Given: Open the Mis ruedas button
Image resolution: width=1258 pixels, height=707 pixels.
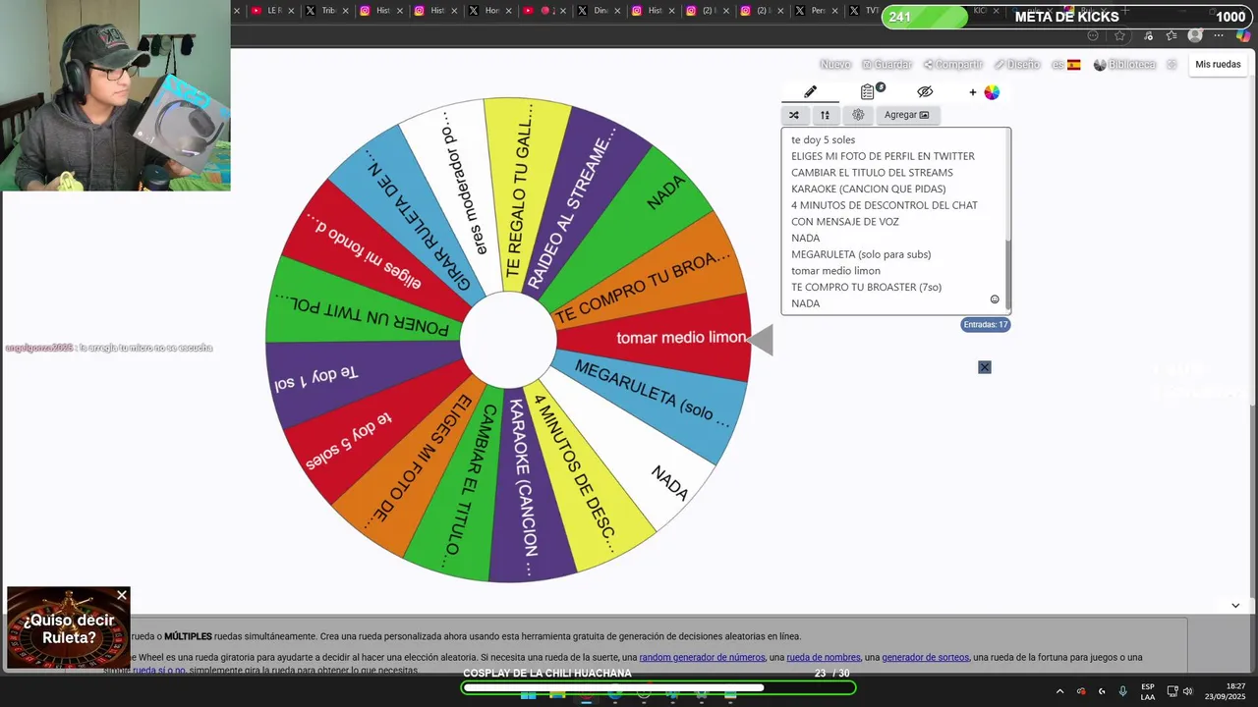Looking at the screenshot, I should point(1218,64).
